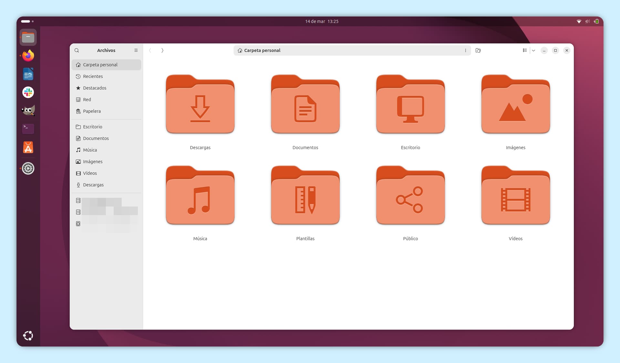The width and height of the screenshot is (620, 363).
Task: Launch LibreOffice Writer from the dock
Action: tap(28, 74)
